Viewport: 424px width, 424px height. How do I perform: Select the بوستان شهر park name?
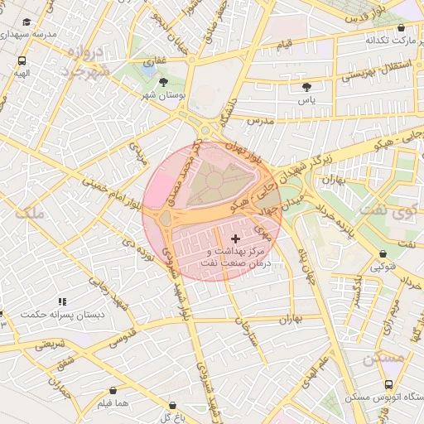[163, 96]
